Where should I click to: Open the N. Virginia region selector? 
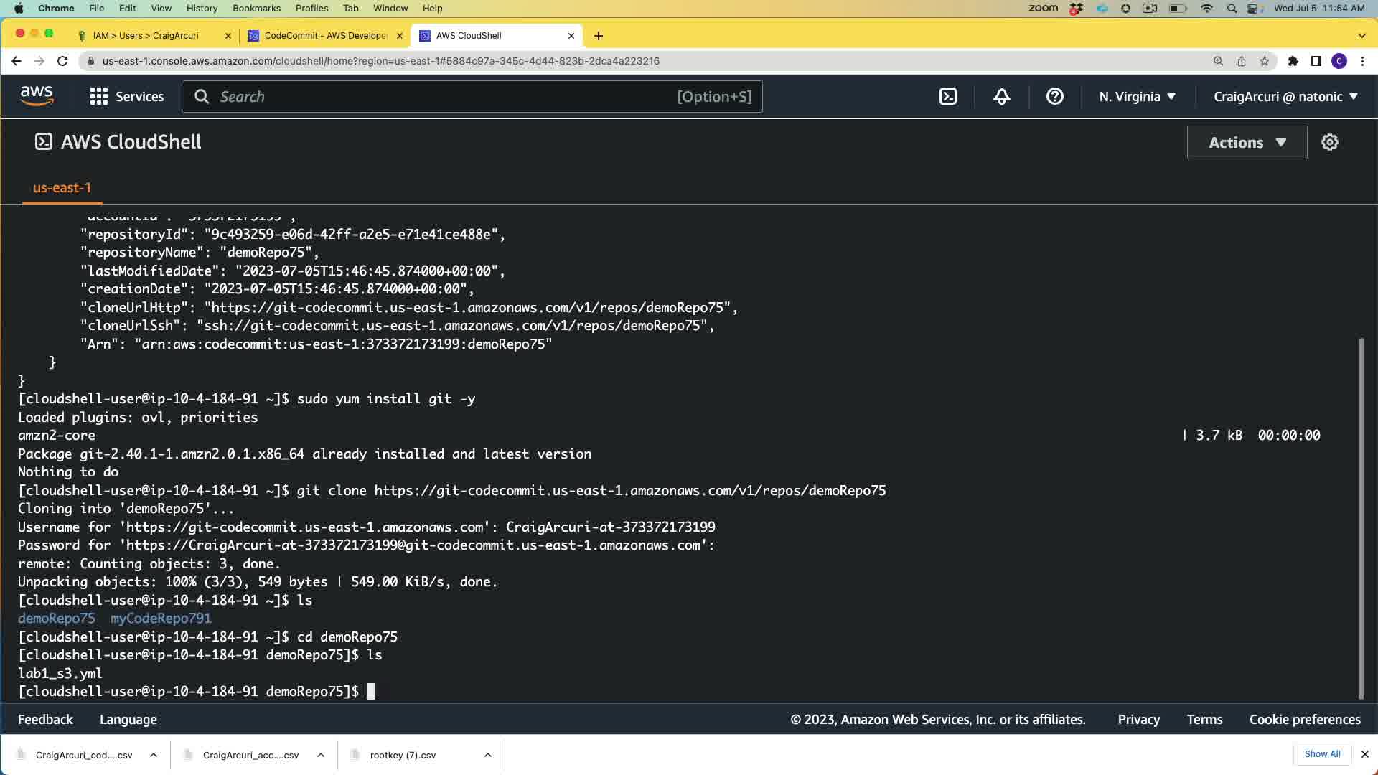[x=1137, y=97]
